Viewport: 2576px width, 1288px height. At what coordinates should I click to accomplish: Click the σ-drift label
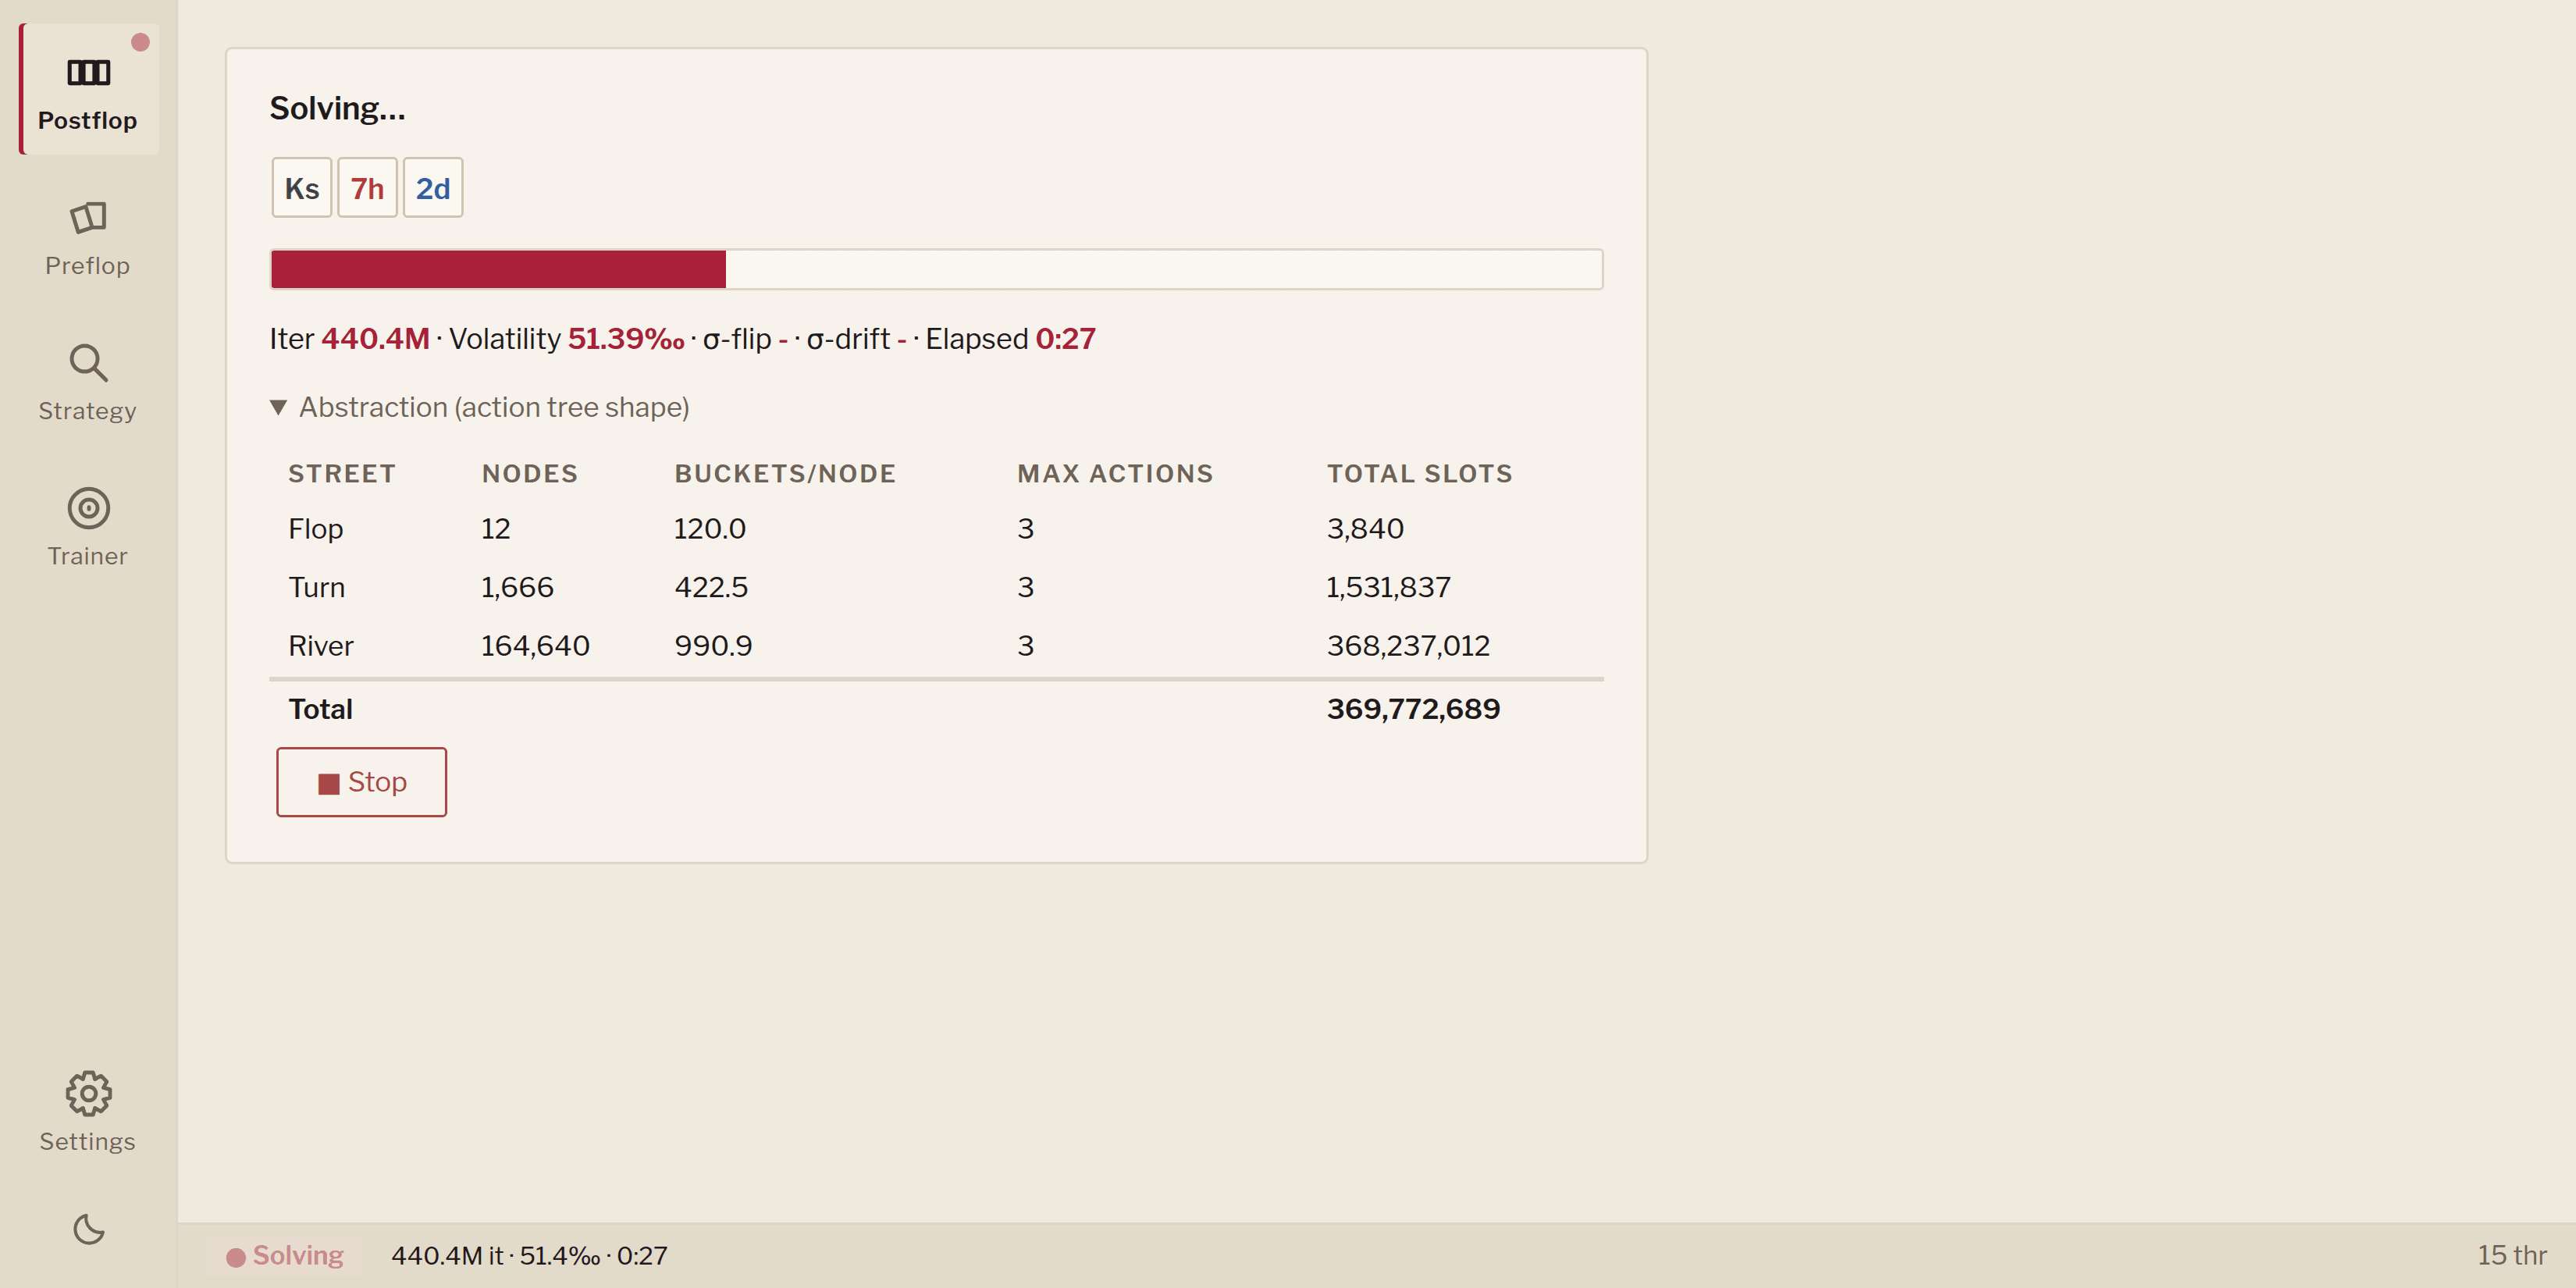tap(848, 339)
